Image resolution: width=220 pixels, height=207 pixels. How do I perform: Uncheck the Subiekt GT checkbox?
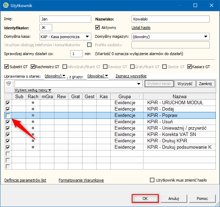pyautogui.click(x=6, y=66)
